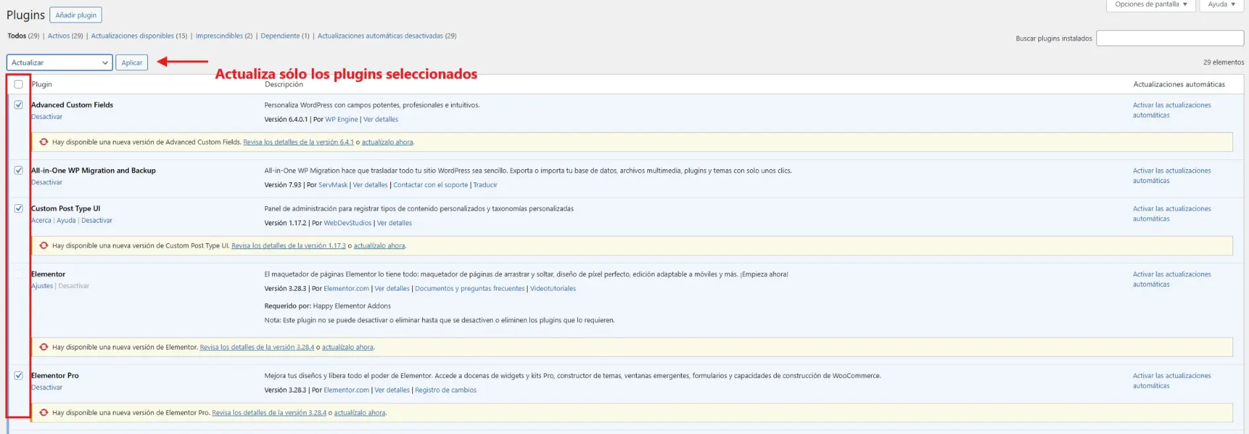Enable auto-updates for Advanced Custom Fields
Image resolution: width=1249 pixels, height=434 pixels.
point(1172,110)
